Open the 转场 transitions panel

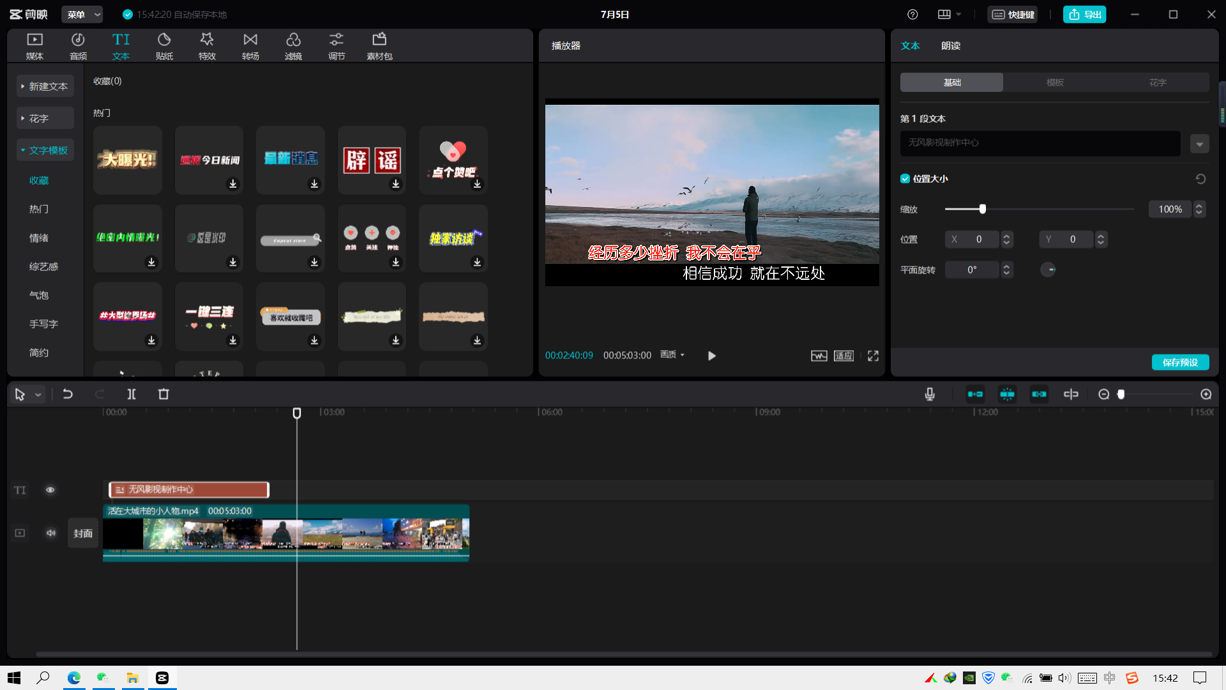(x=250, y=46)
